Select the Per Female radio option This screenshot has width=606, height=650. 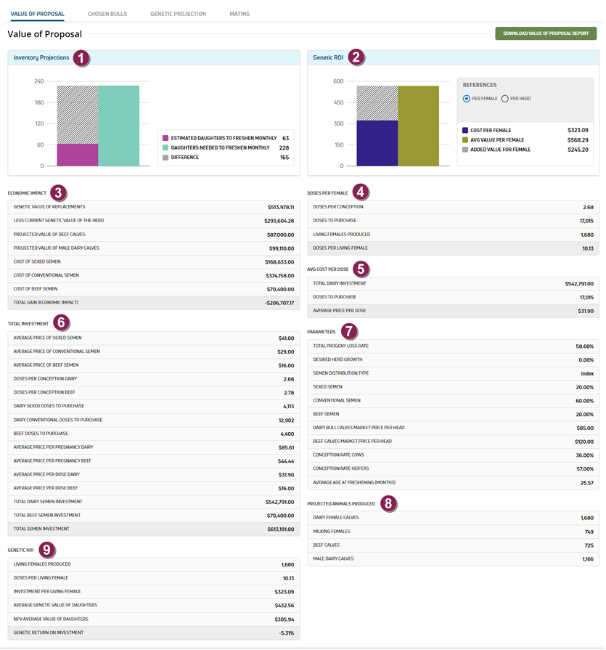coord(466,98)
